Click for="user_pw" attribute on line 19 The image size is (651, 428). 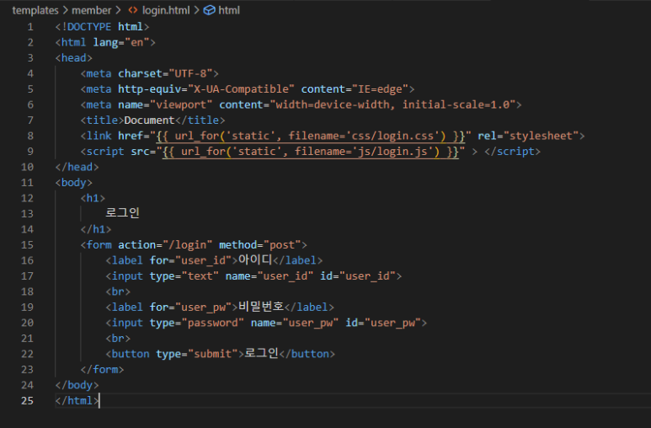pyautogui.click(x=190, y=308)
